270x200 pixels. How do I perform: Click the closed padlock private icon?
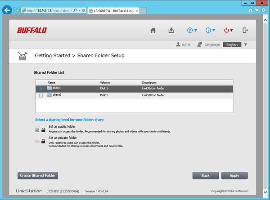point(43,141)
